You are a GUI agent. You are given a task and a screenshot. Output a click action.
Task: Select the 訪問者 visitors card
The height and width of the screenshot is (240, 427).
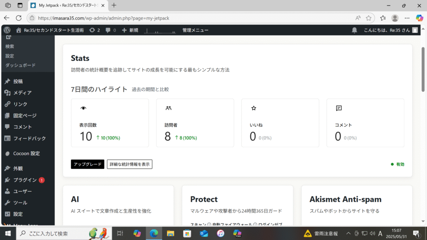[x=195, y=123]
